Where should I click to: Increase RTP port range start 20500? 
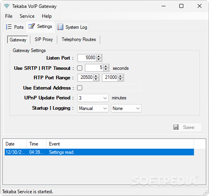[96, 76]
